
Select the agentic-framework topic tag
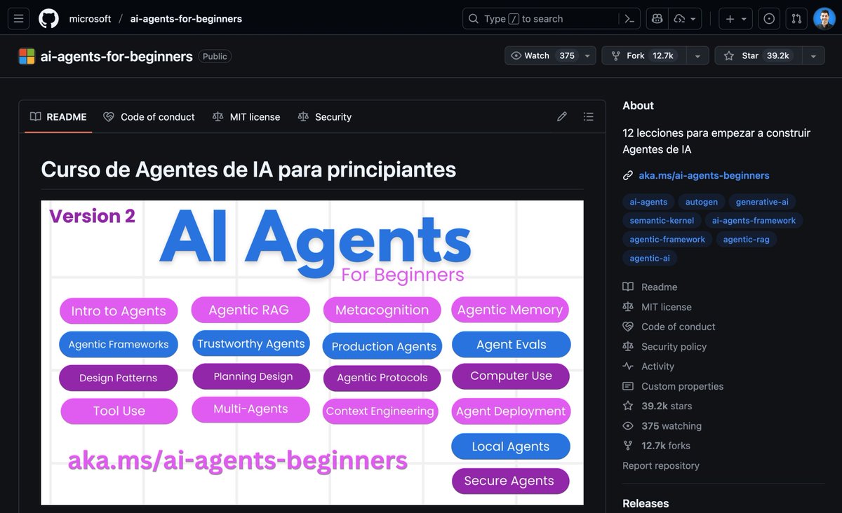(667, 239)
